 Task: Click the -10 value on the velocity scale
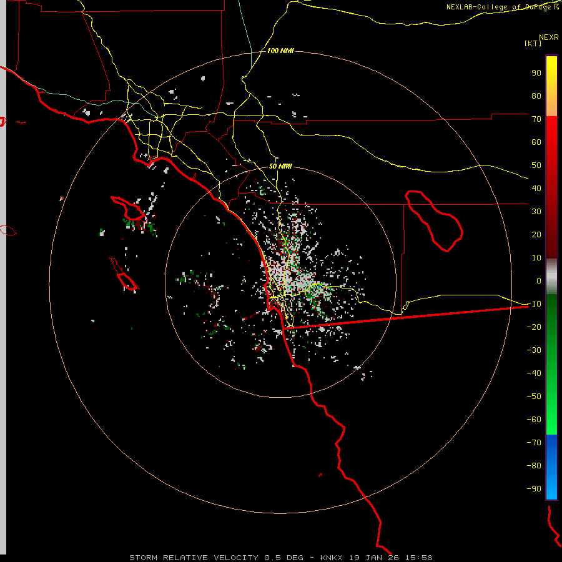(x=534, y=304)
